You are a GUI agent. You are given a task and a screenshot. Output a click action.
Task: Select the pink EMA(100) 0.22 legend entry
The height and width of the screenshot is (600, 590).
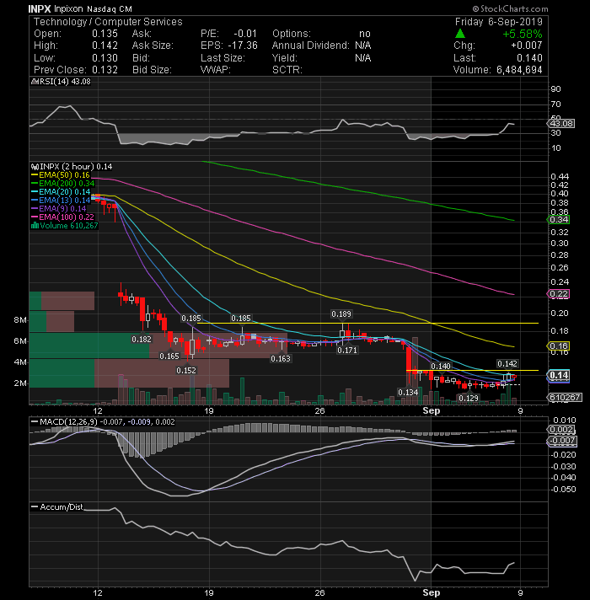point(62,217)
